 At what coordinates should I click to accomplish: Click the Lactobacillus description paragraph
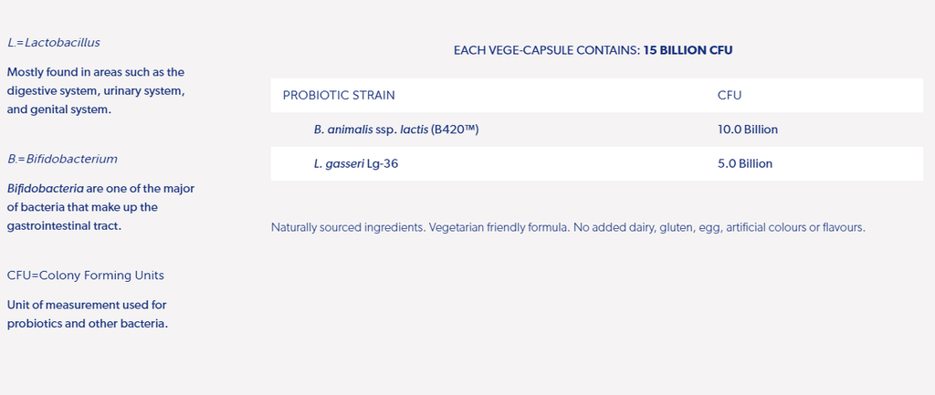click(97, 91)
